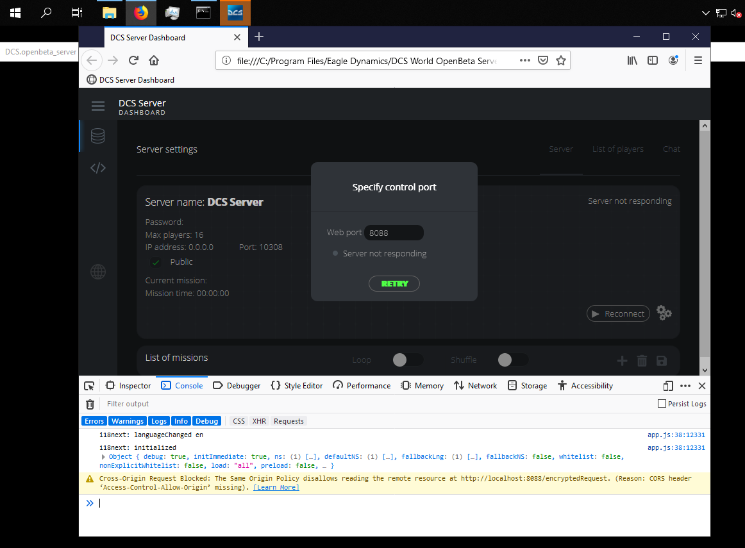This screenshot has height=548, width=745.
Task: Toggle the Warnings console filter
Action: point(128,421)
